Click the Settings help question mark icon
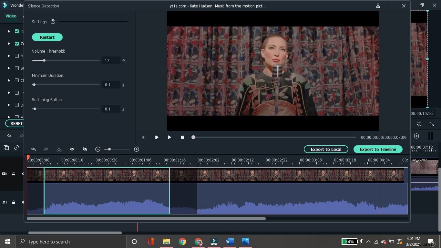This screenshot has height=248, width=441. pyautogui.click(x=53, y=22)
